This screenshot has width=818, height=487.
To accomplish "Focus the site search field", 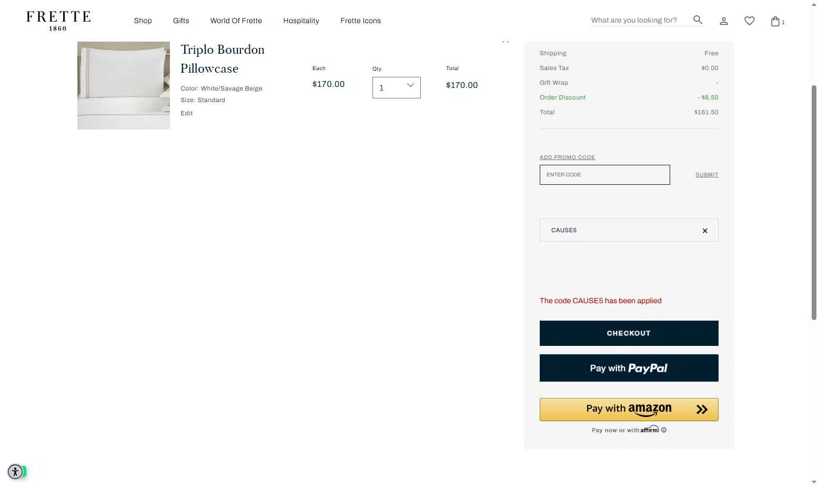I will (640, 20).
